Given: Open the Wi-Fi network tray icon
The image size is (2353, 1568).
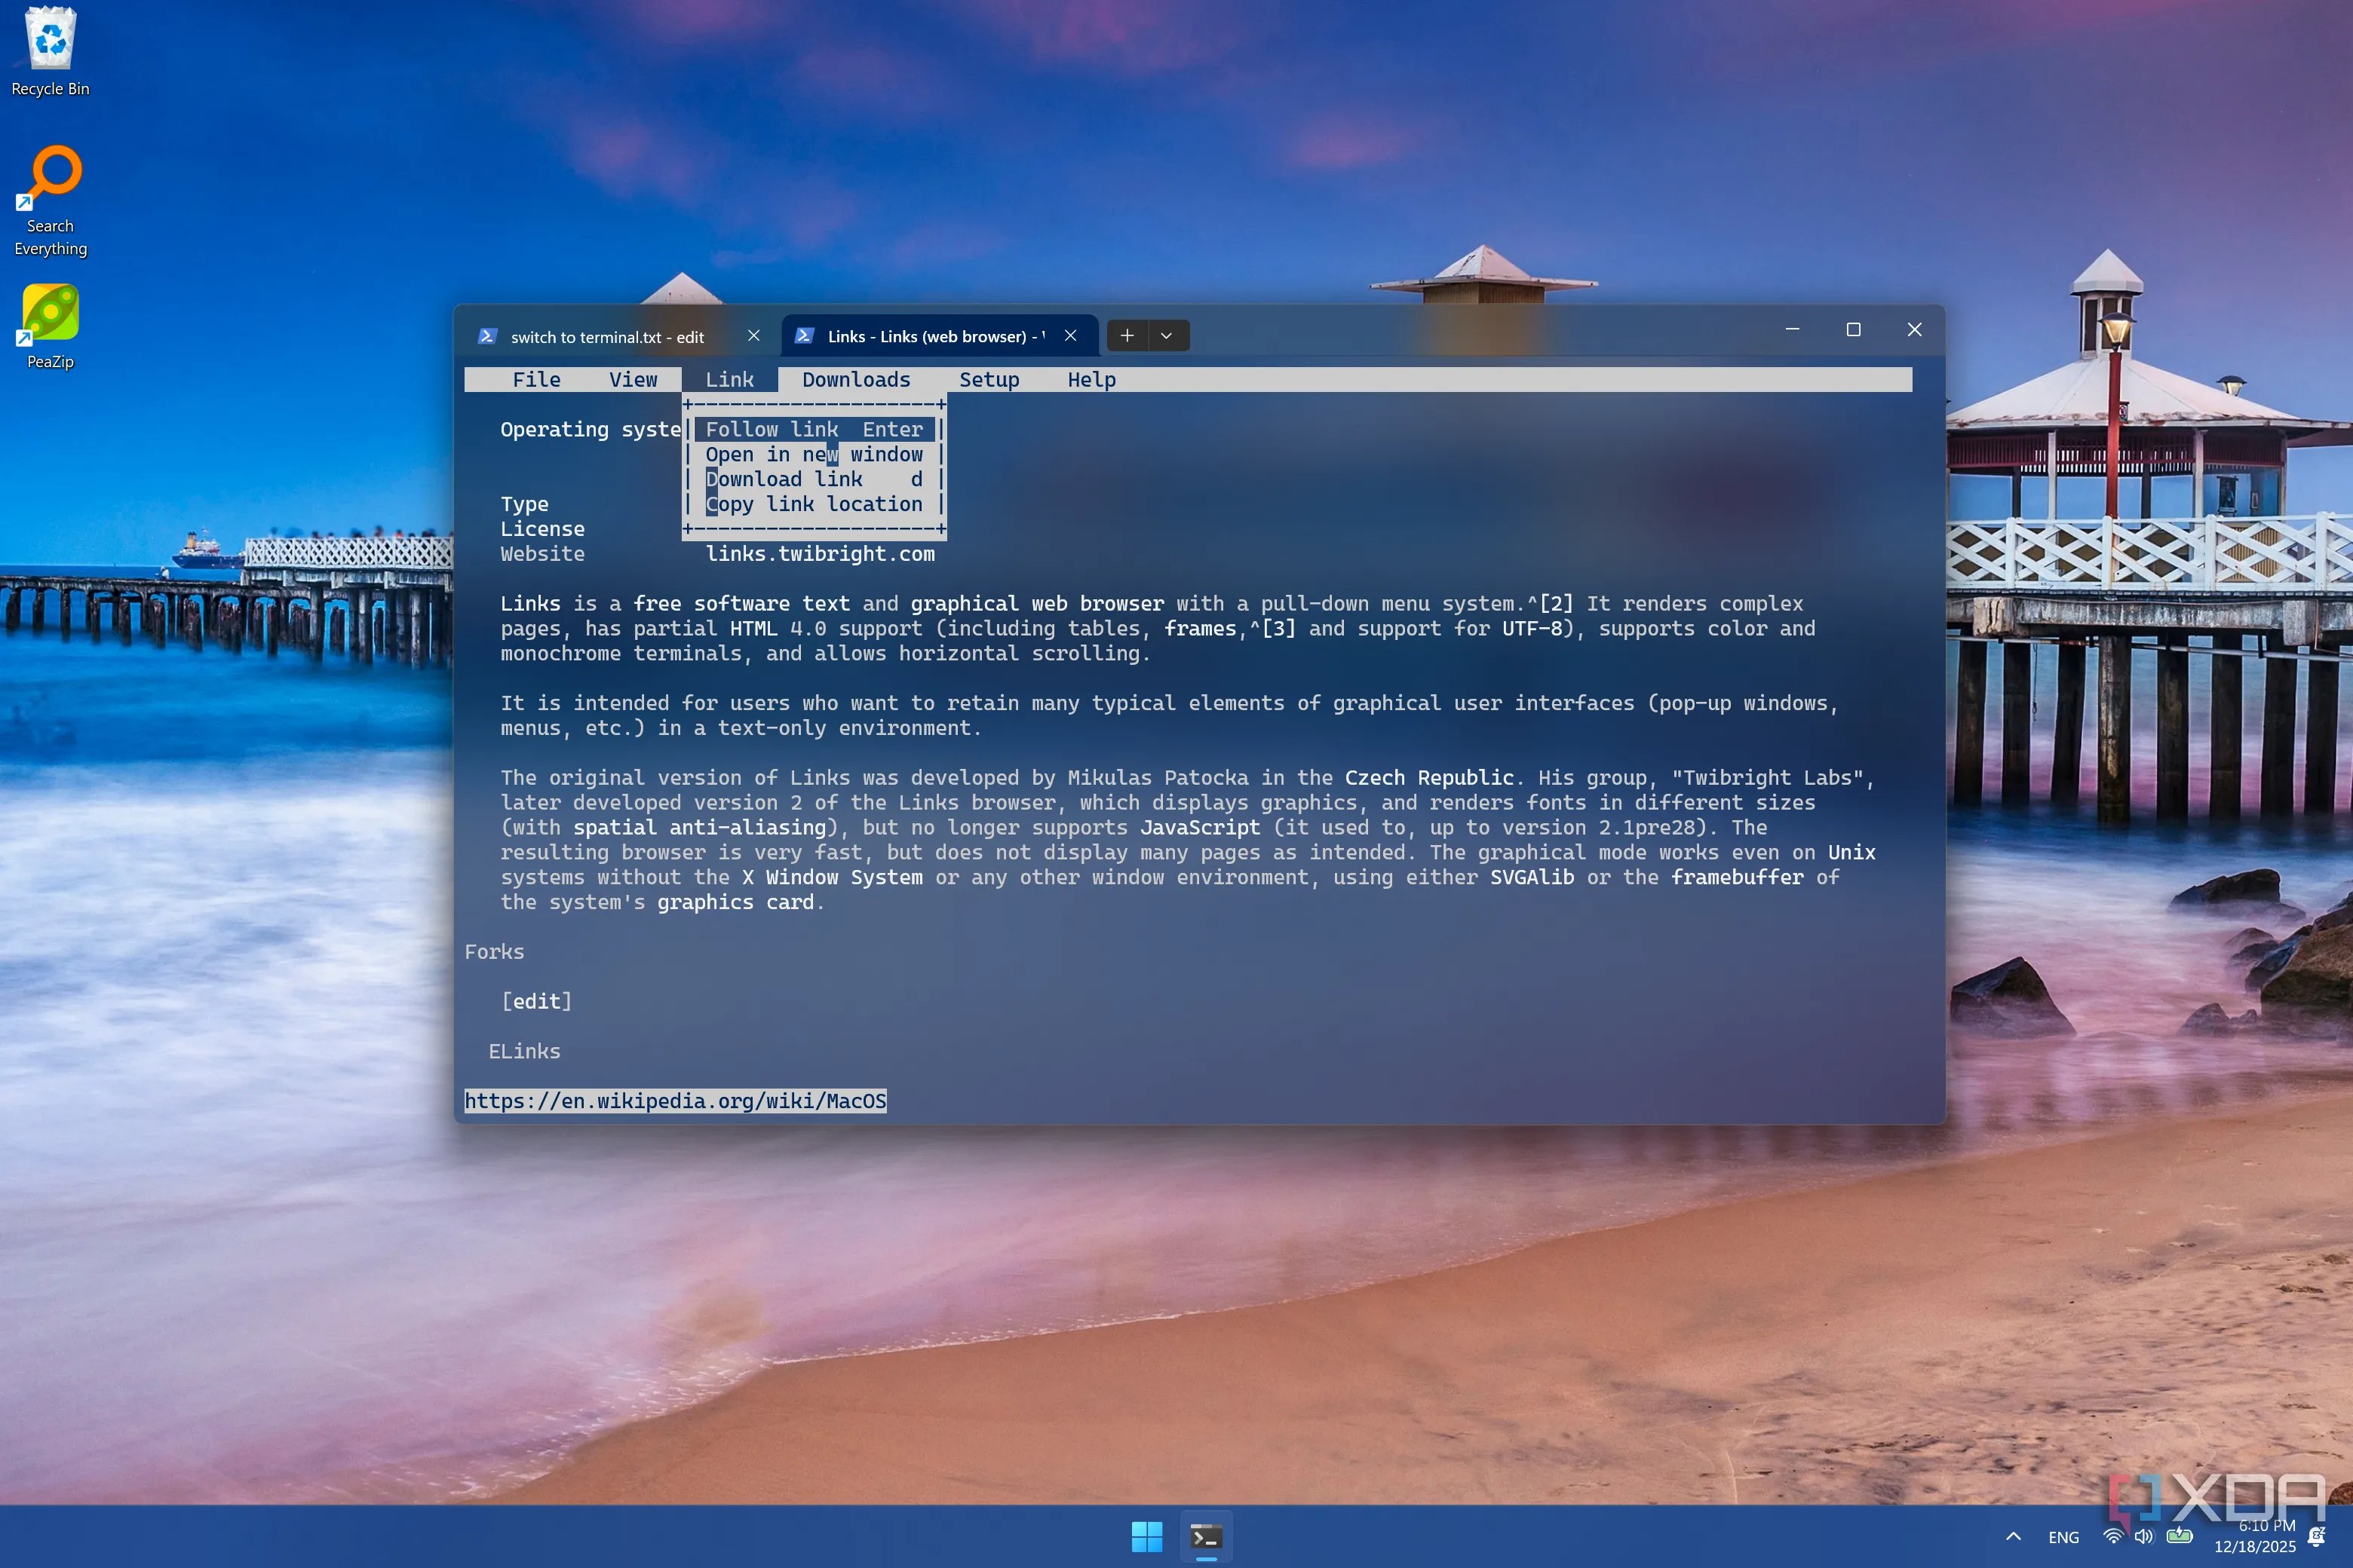Looking at the screenshot, I should 2113,1537.
